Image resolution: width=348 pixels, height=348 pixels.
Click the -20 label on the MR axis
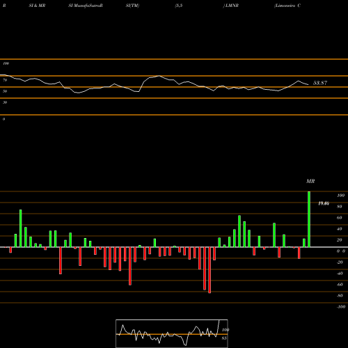click(340, 262)
